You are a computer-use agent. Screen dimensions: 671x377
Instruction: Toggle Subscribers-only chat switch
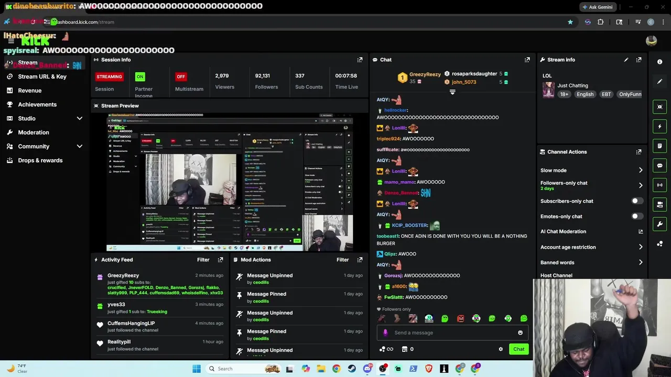pos(637,201)
